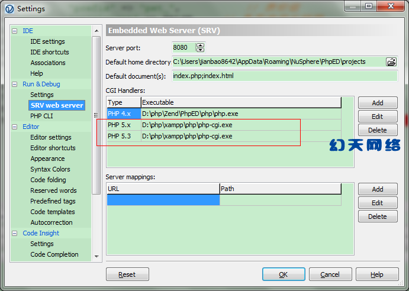Browse for default home directory folder
409x291 pixels.
point(391,62)
